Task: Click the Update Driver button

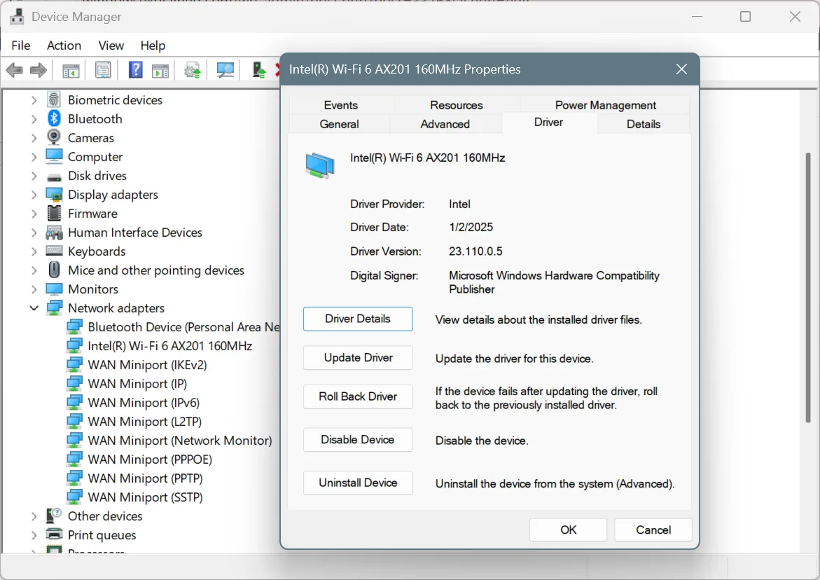Action: coord(358,357)
